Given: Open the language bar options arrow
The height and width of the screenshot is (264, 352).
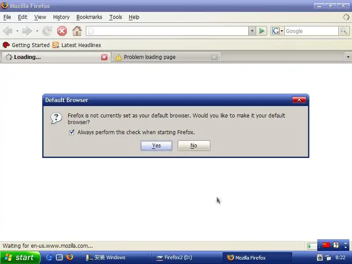Looking at the screenshot, I should pyautogui.click(x=345, y=247).
